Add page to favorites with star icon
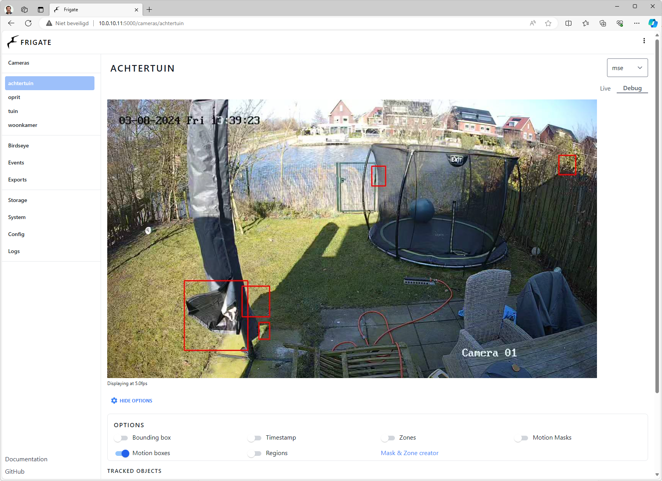This screenshot has width=662, height=481. pyautogui.click(x=548, y=23)
